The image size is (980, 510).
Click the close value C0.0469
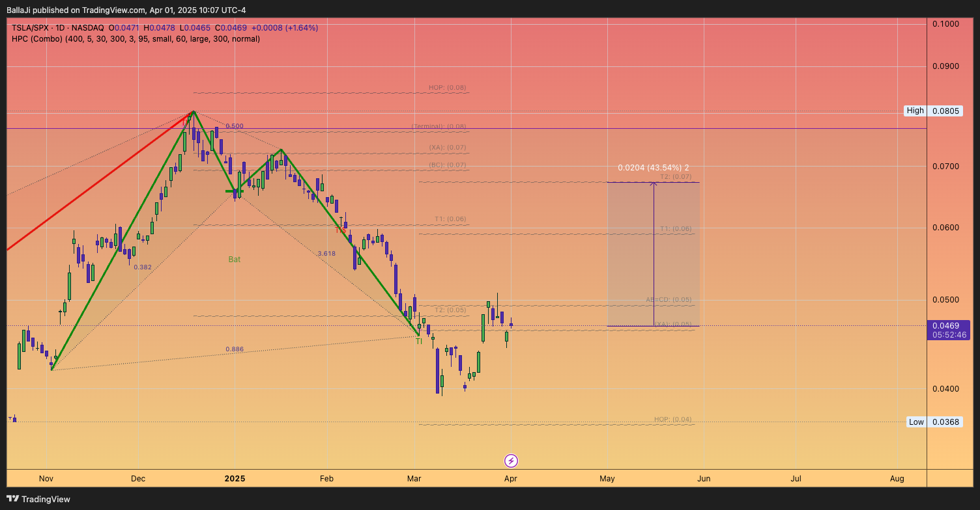click(x=231, y=28)
